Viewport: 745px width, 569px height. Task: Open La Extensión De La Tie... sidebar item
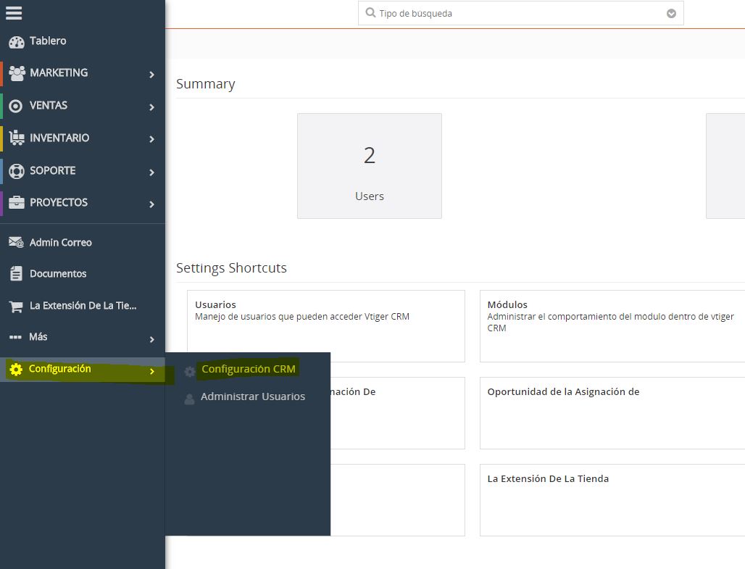(x=82, y=306)
